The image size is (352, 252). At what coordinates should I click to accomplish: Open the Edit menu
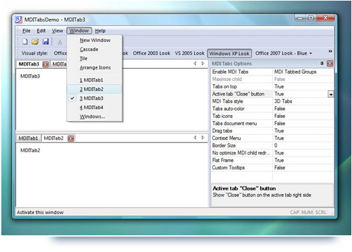[41, 31]
